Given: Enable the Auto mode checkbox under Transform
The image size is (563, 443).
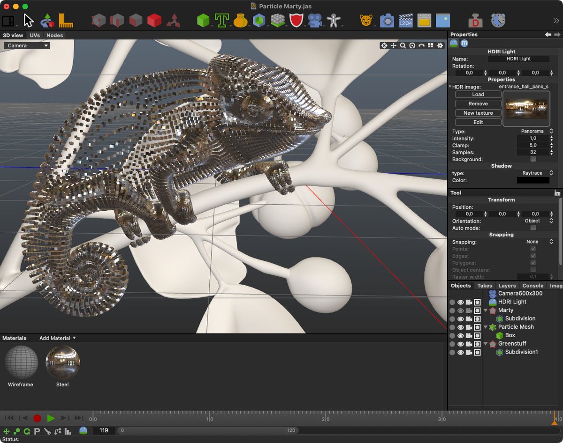Looking at the screenshot, I should [533, 227].
